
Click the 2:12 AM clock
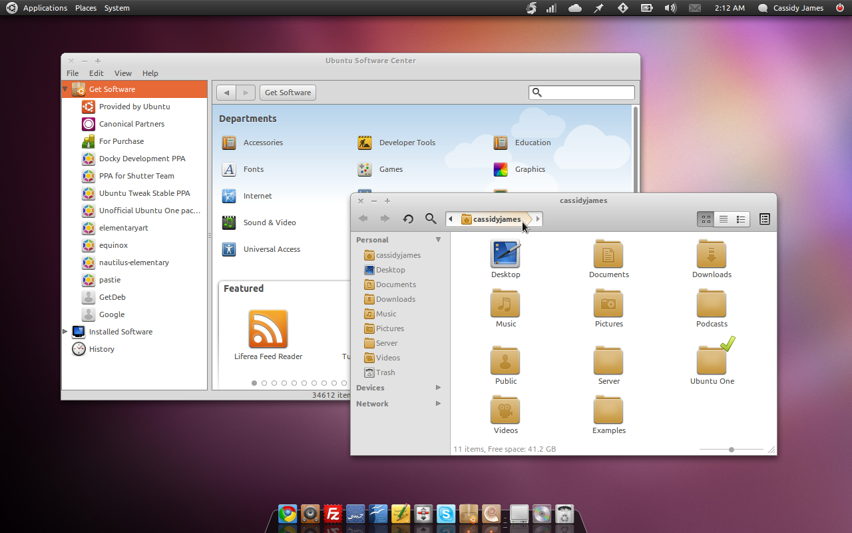tap(730, 8)
